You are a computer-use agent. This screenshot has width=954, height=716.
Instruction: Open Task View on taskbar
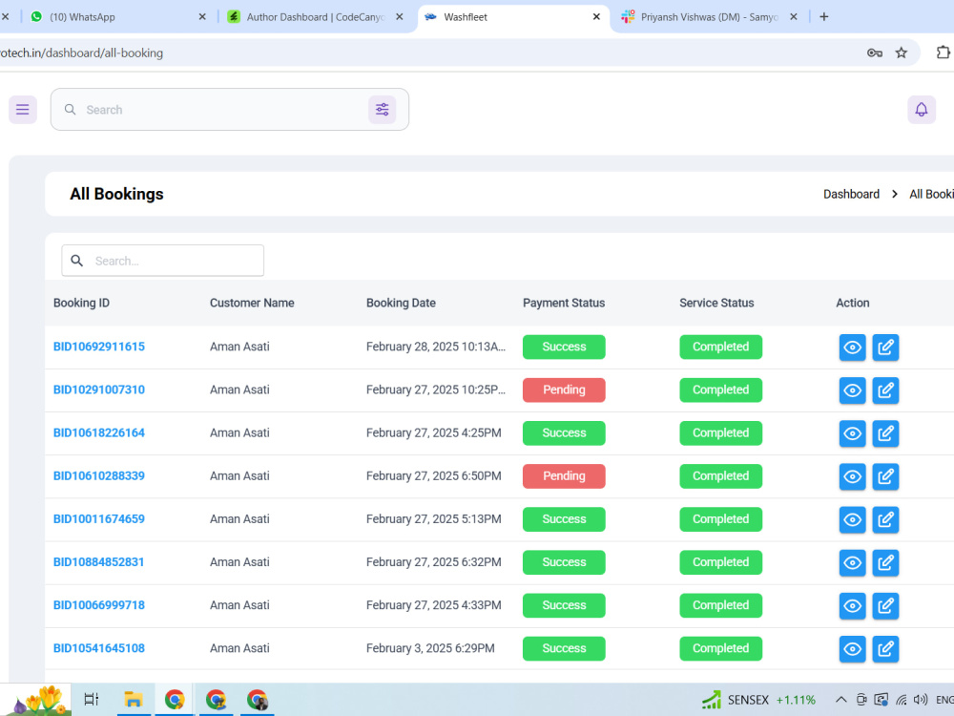click(x=92, y=700)
